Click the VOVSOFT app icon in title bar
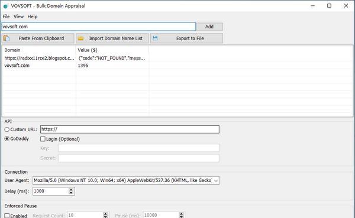Screen dimensions: 355x218 5,6
